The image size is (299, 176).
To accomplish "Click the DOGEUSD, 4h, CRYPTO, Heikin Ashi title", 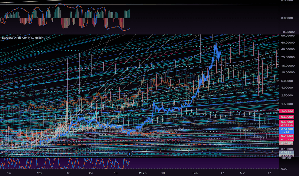I will (26, 38).
